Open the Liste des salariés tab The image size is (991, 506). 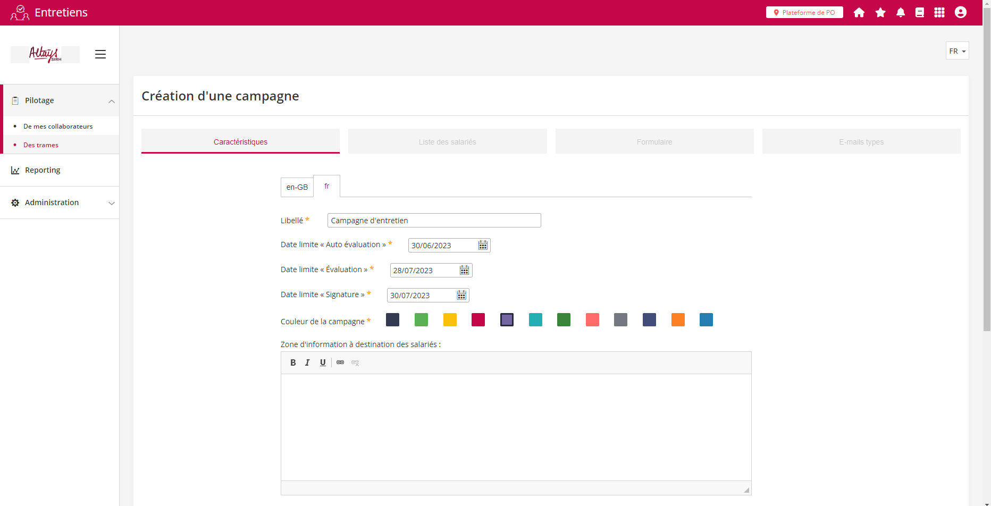447,142
